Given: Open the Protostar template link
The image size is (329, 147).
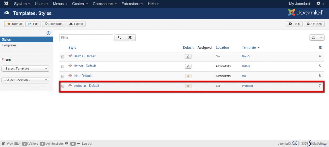Looking at the screenshot, I should [247, 86].
